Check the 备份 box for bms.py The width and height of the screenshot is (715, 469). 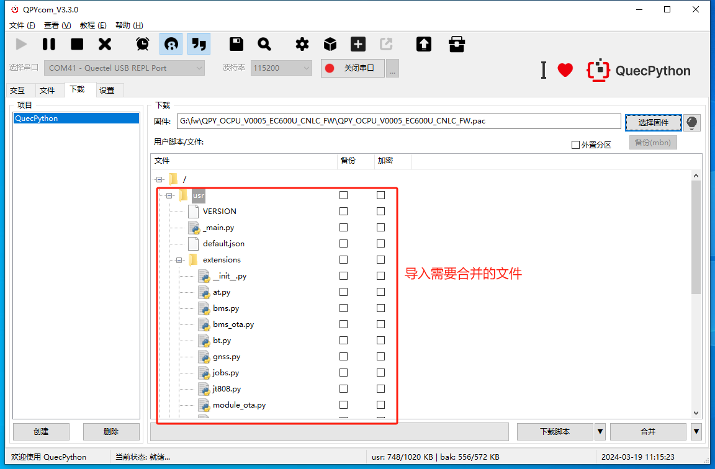[343, 308]
